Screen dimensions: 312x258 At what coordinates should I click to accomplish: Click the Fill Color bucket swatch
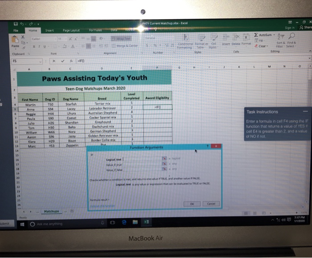coord(65,46)
